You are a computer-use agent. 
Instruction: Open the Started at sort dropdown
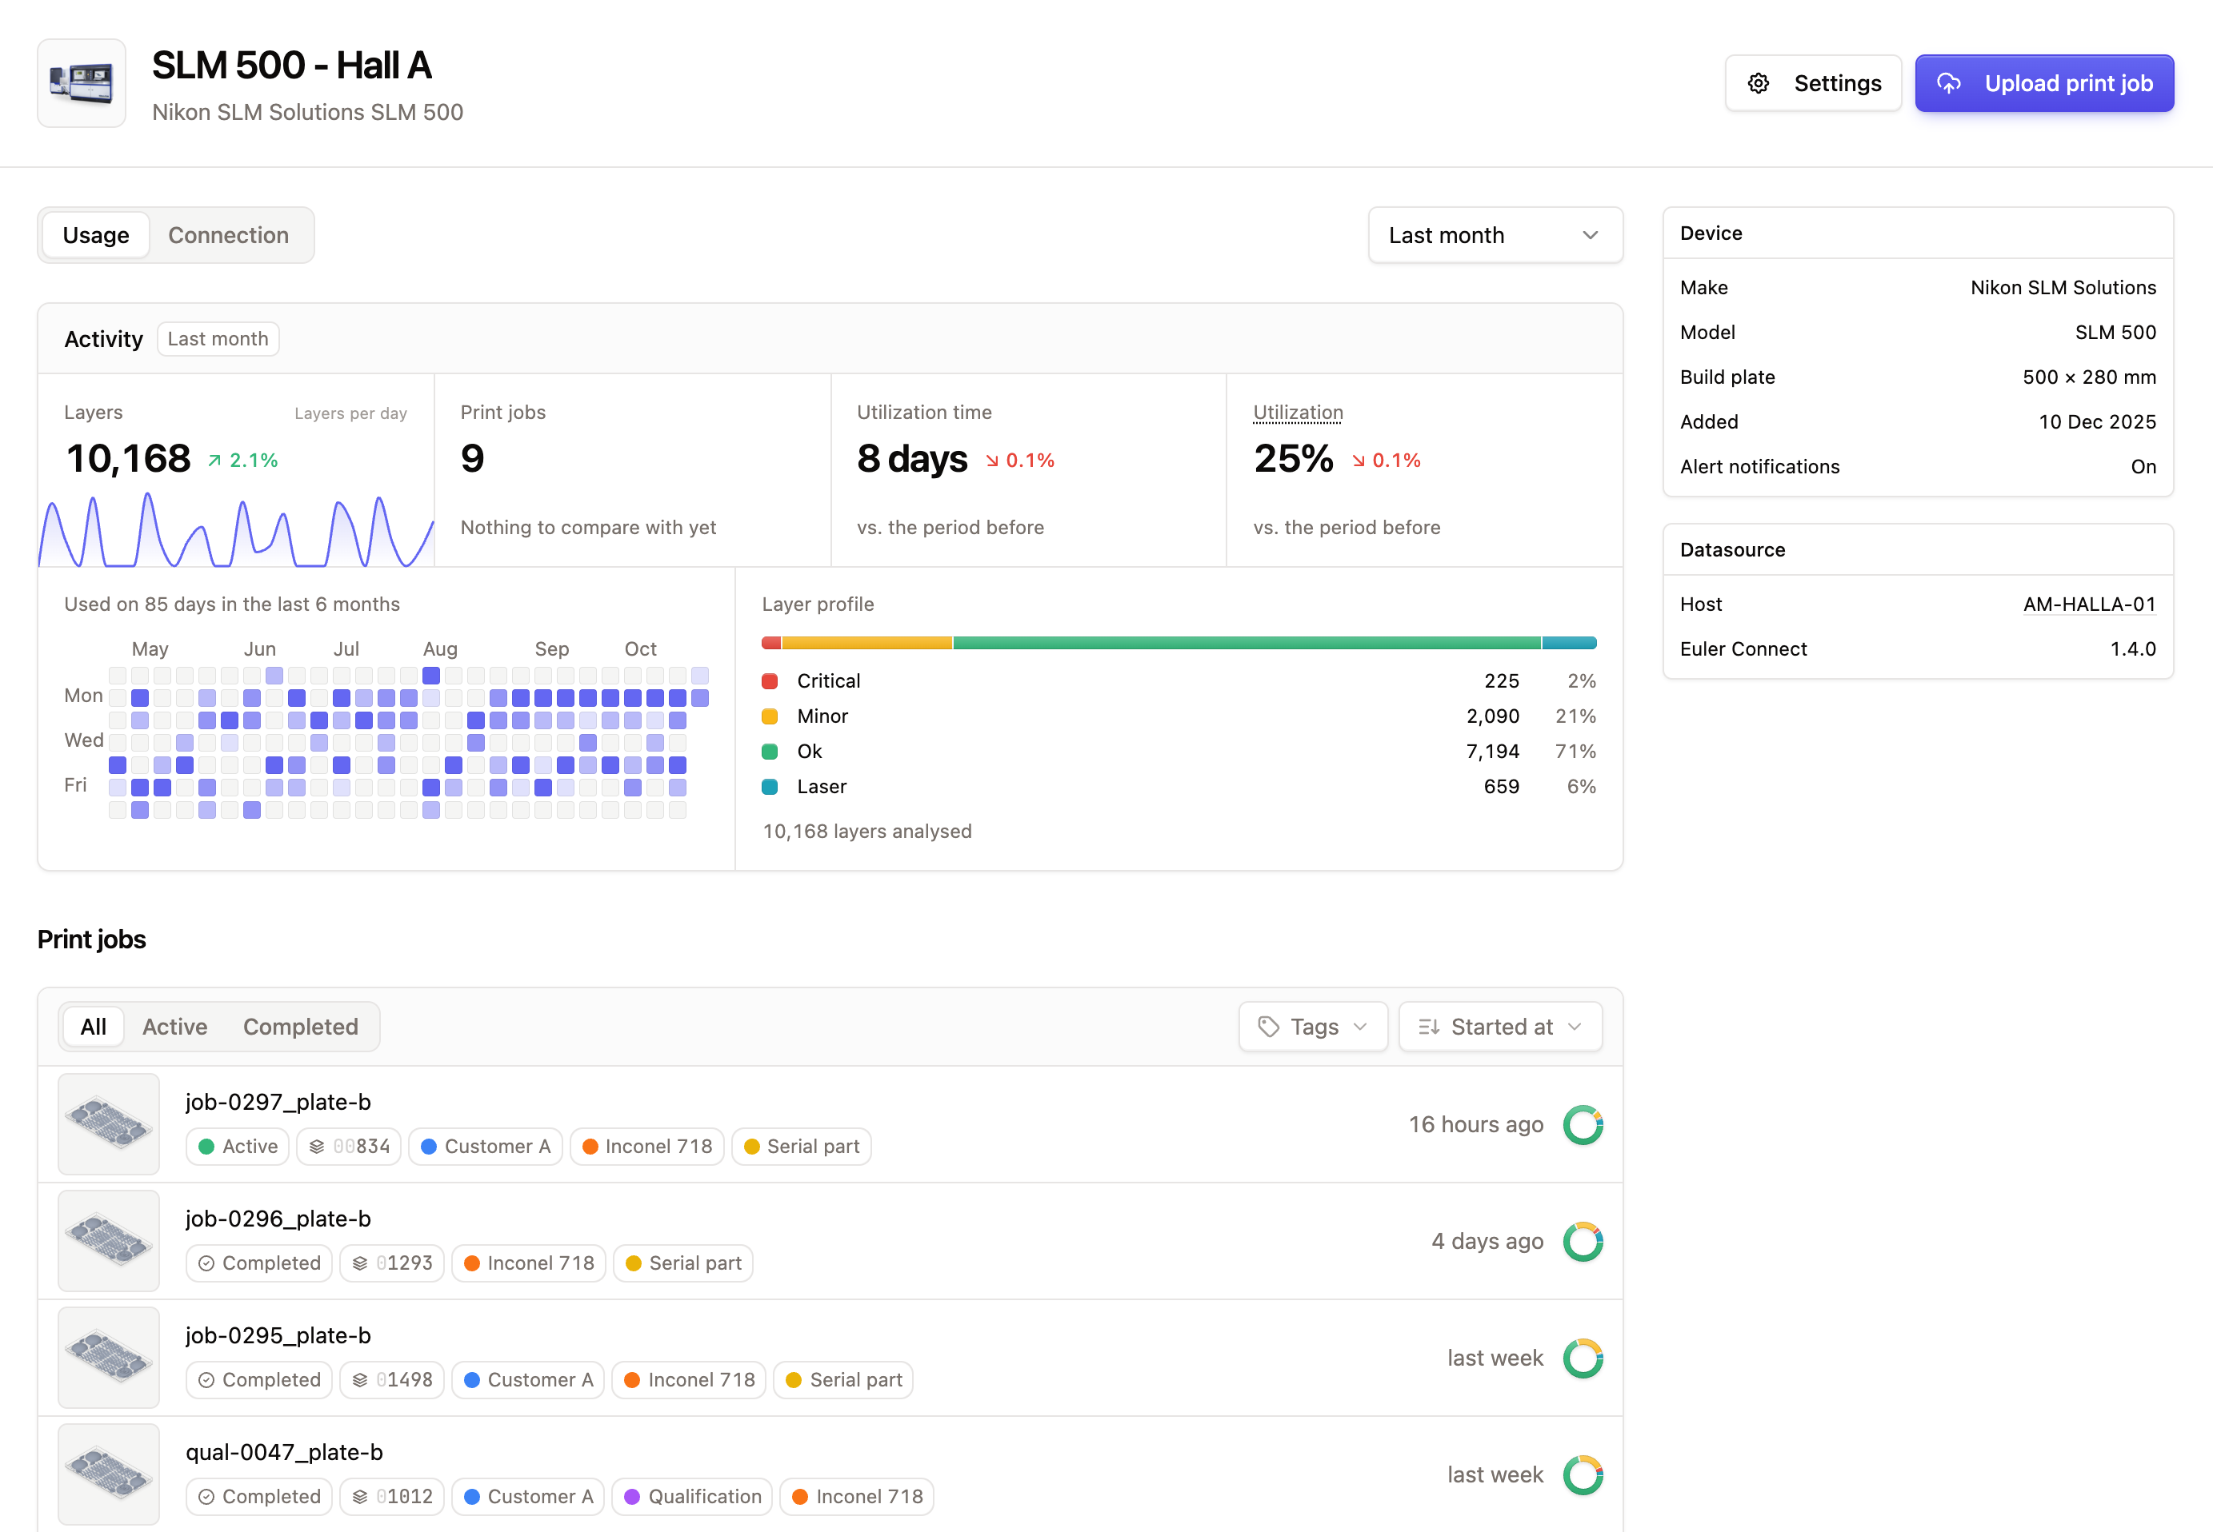(x=1500, y=1027)
